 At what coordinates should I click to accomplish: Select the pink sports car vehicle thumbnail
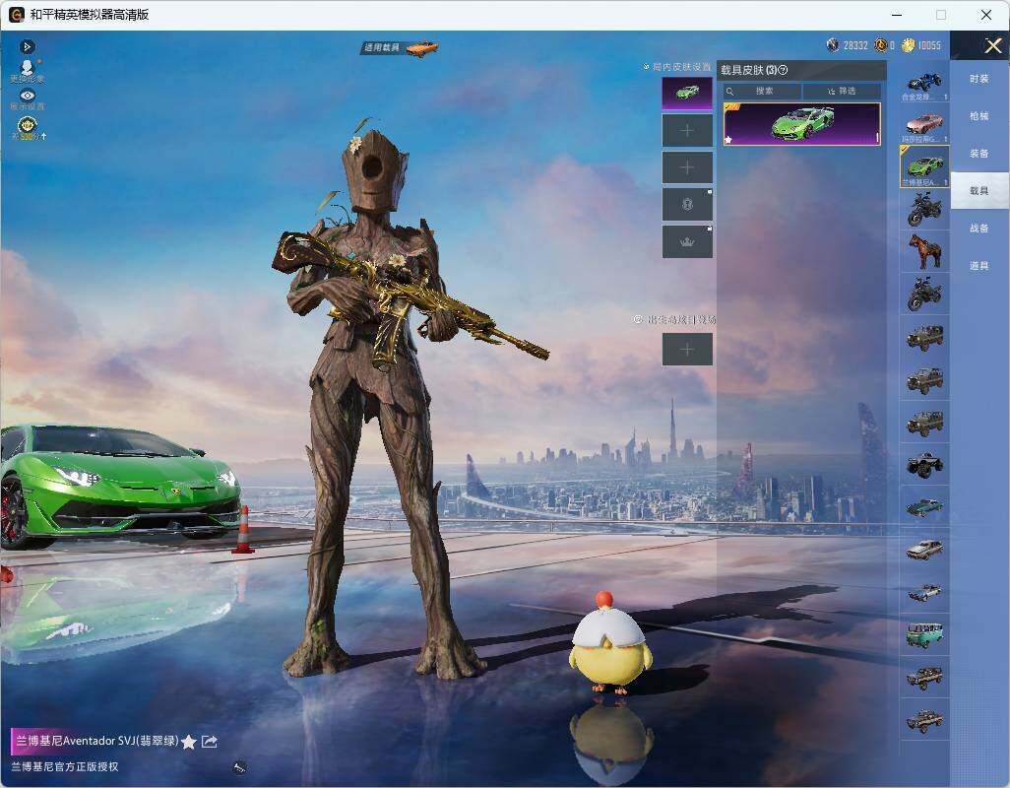click(x=924, y=124)
